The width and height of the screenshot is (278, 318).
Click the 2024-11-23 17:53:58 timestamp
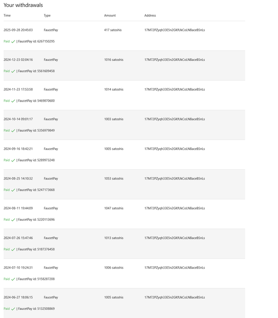pyautogui.click(x=18, y=89)
